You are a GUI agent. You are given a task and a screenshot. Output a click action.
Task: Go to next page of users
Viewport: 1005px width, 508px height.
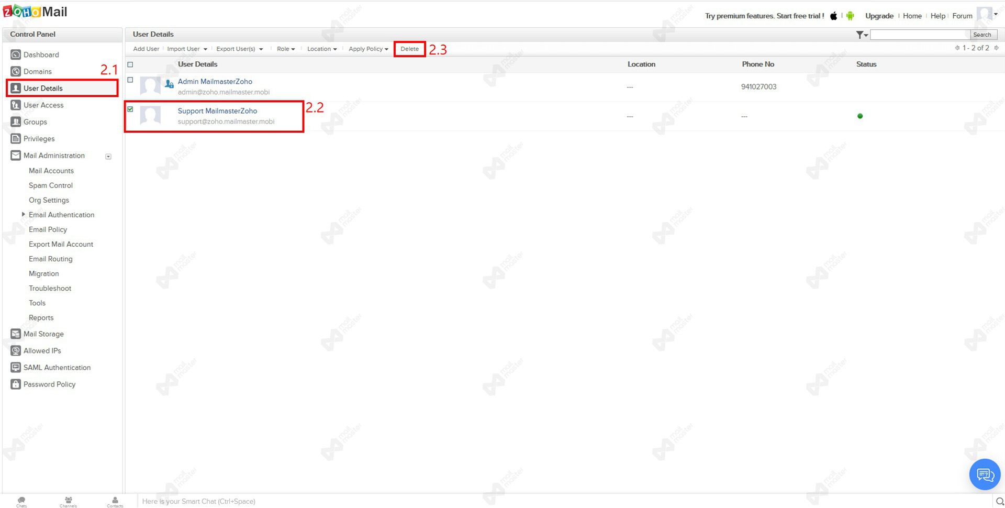point(996,48)
